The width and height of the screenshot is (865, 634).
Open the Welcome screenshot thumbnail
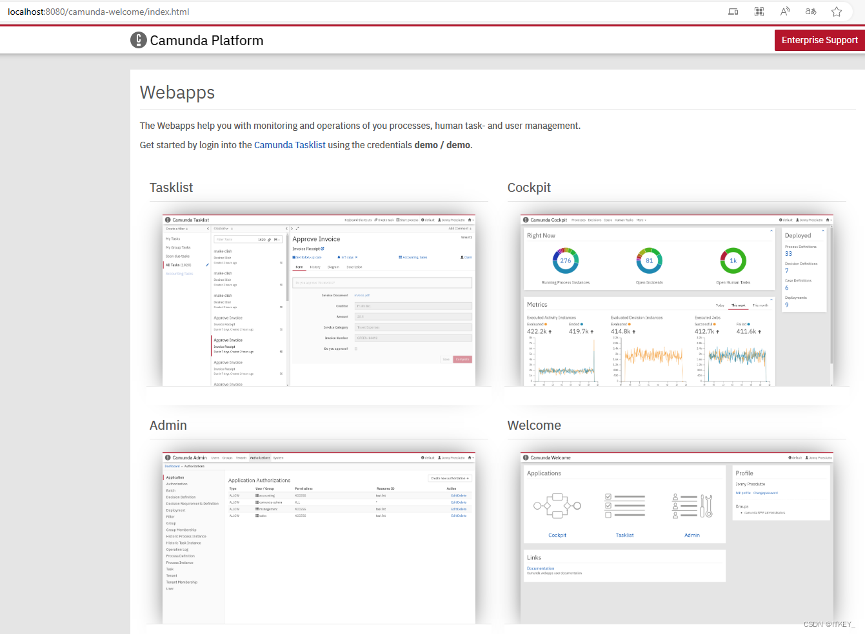pyautogui.click(x=677, y=538)
